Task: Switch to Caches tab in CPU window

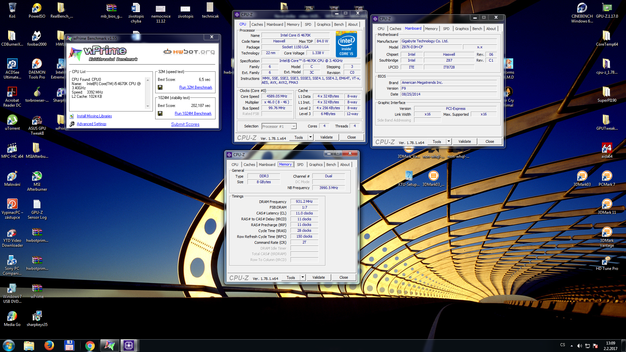Action: coord(257,24)
